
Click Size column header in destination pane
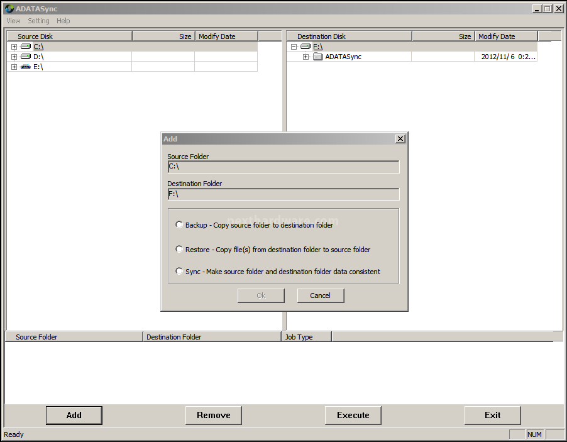444,36
